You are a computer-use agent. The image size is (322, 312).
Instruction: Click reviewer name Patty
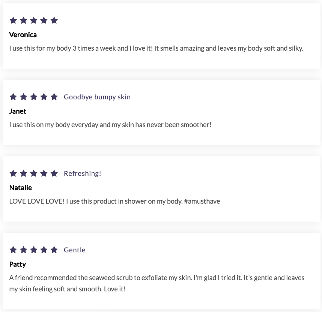[18, 264]
